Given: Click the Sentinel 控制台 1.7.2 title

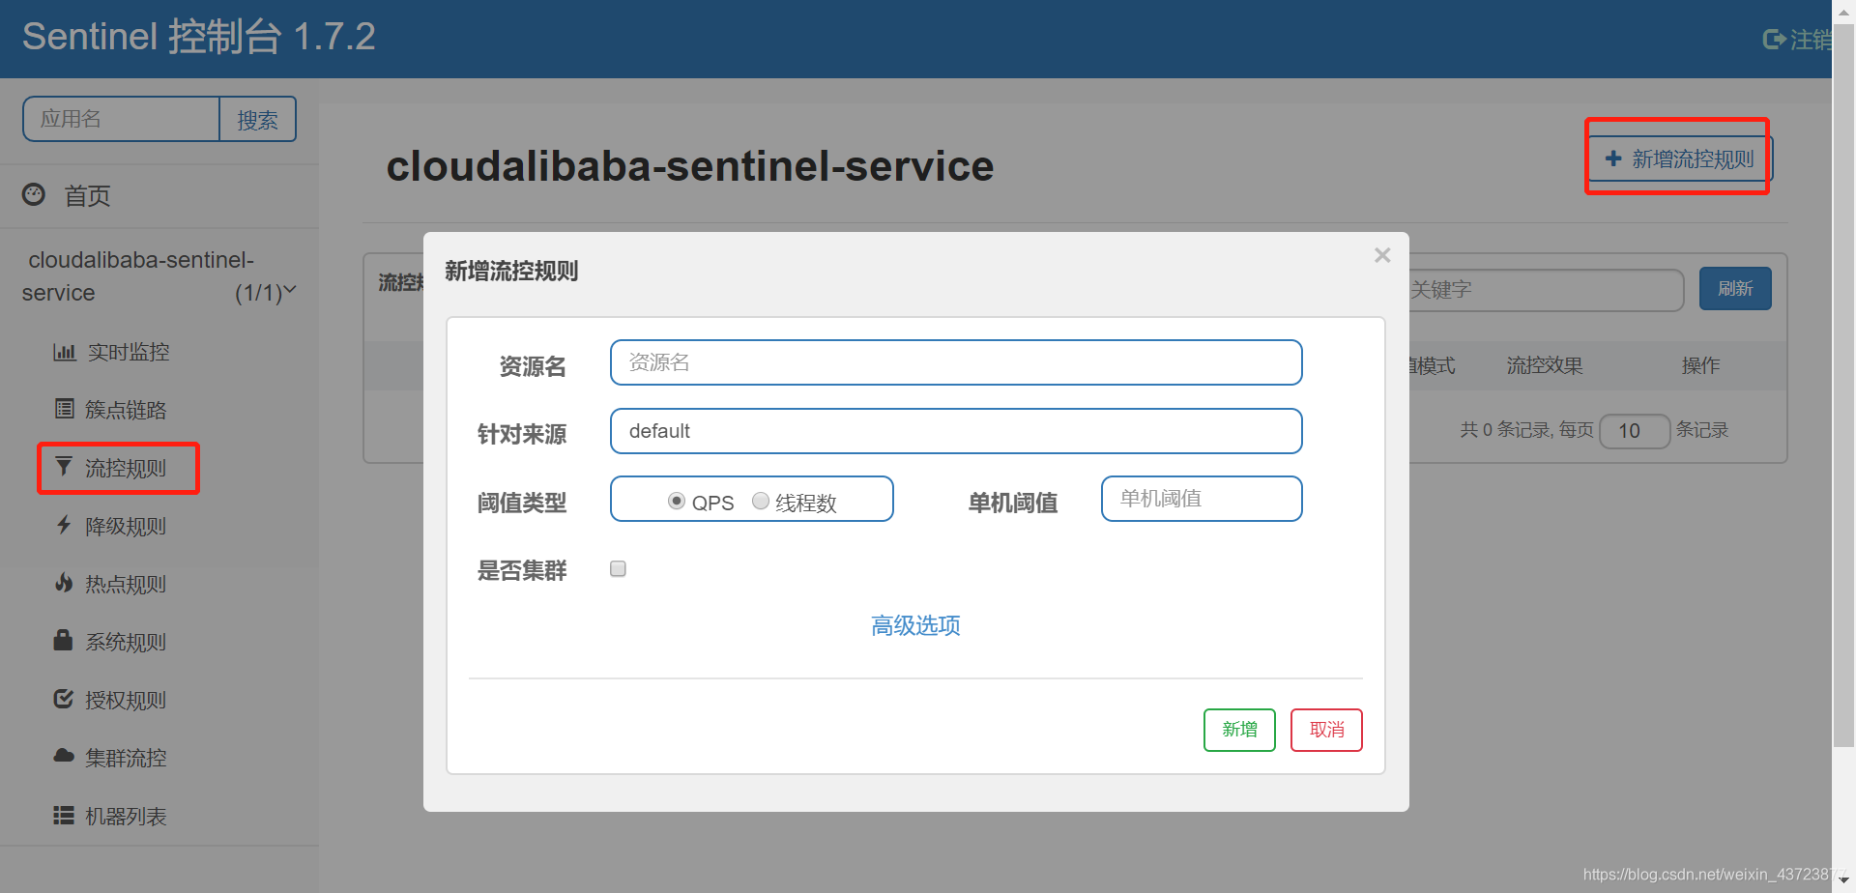Looking at the screenshot, I should 198,37.
